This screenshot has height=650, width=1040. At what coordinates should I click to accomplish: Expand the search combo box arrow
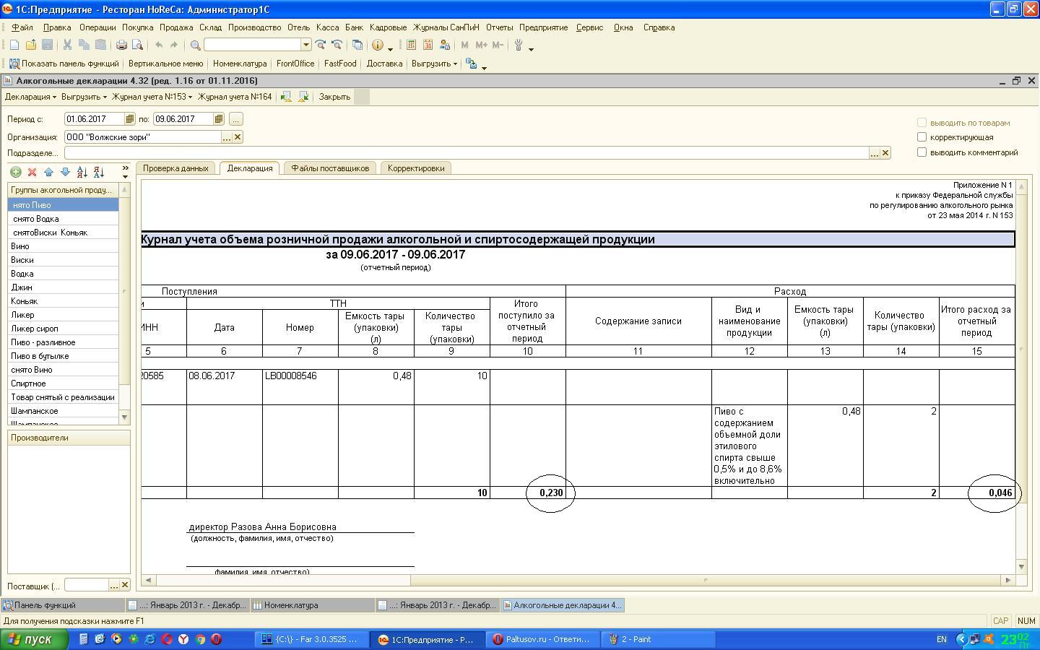[x=306, y=45]
